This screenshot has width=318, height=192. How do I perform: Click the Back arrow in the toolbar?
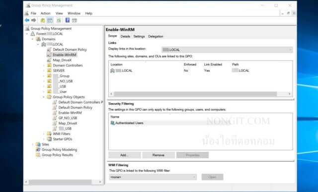[27, 20]
